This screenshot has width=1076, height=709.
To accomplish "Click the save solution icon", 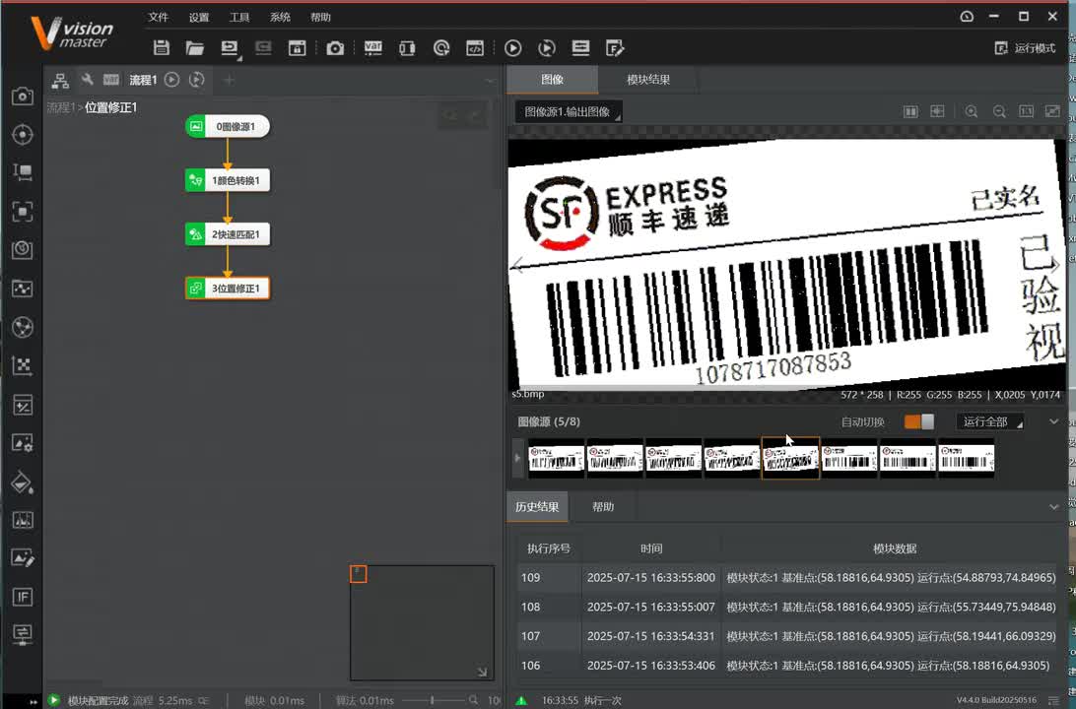I will [162, 48].
